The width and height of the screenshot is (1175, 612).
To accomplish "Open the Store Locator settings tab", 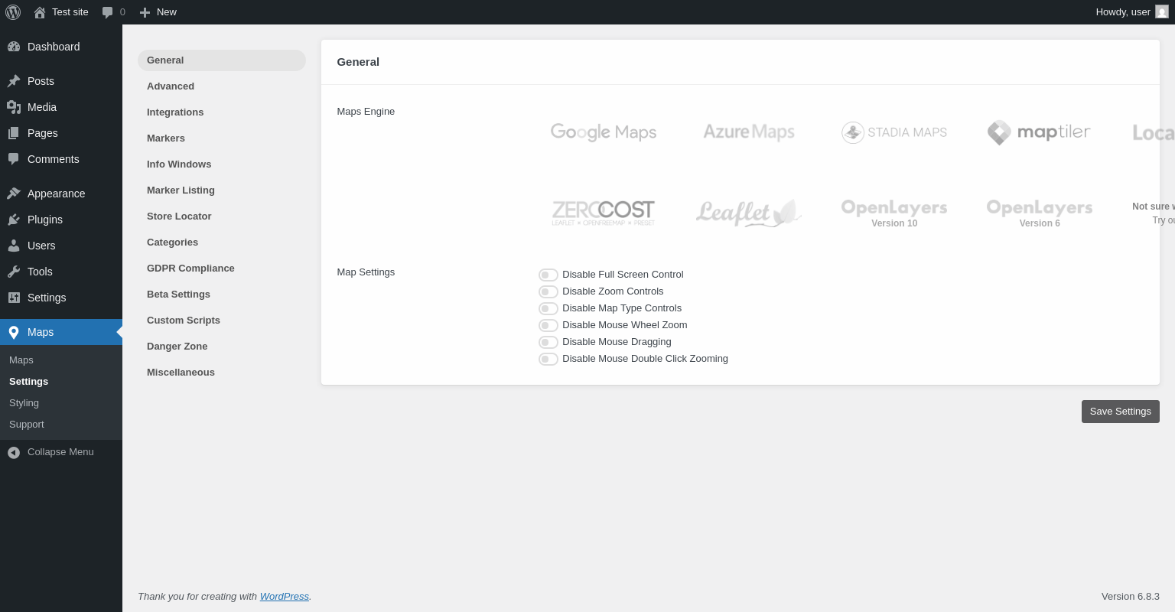I will point(222,216).
